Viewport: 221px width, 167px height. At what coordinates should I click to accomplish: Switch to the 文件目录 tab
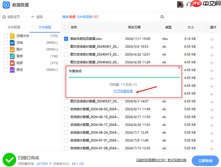[14, 27]
